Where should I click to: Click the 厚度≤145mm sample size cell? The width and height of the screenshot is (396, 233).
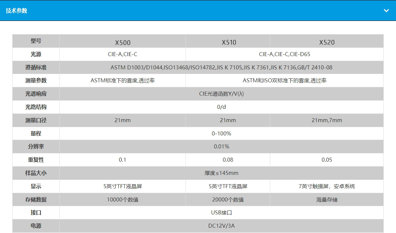221,173
